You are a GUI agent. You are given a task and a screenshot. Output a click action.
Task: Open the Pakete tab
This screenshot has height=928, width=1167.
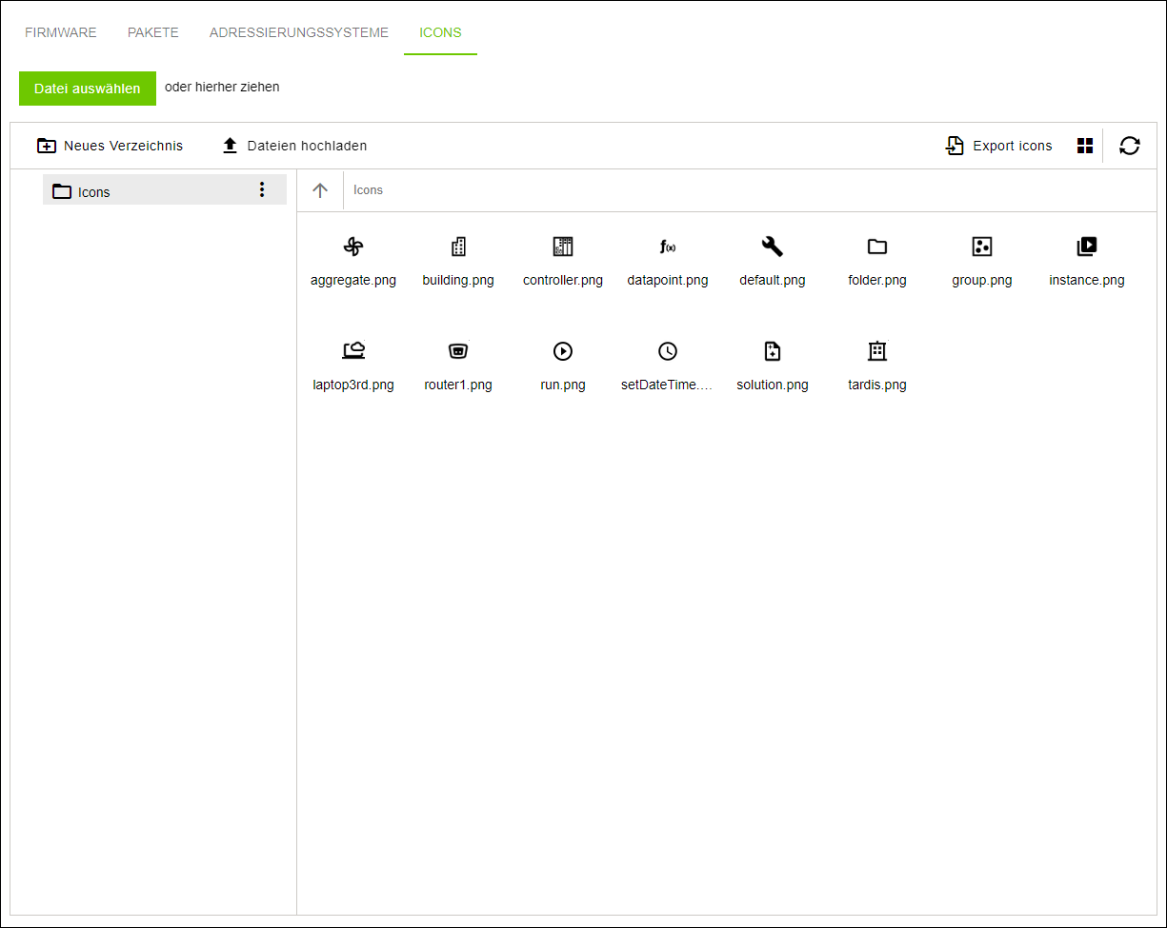[153, 32]
